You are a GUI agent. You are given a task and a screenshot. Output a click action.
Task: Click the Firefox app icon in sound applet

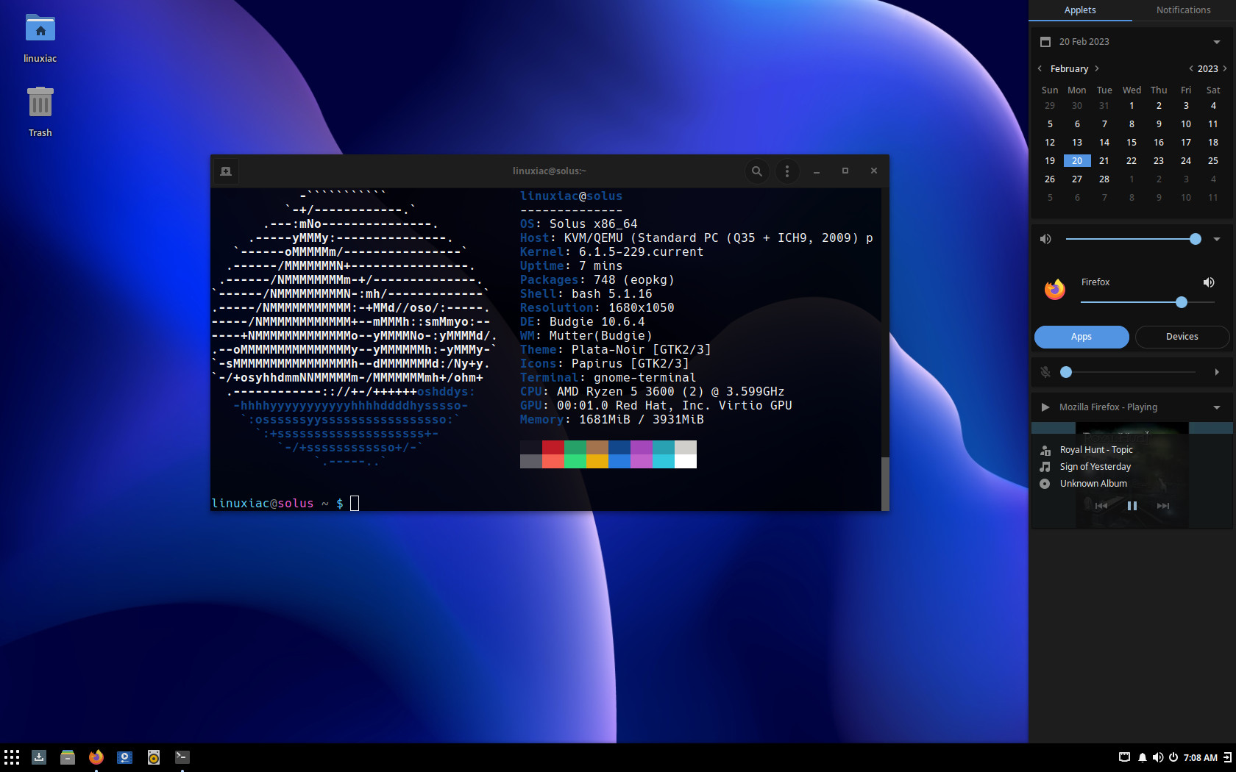coord(1055,290)
